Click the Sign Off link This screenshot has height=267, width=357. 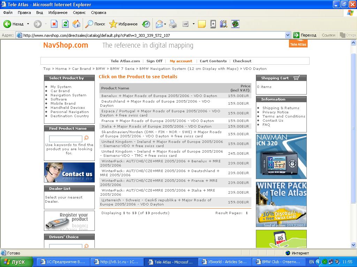pyautogui.click(x=154, y=61)
